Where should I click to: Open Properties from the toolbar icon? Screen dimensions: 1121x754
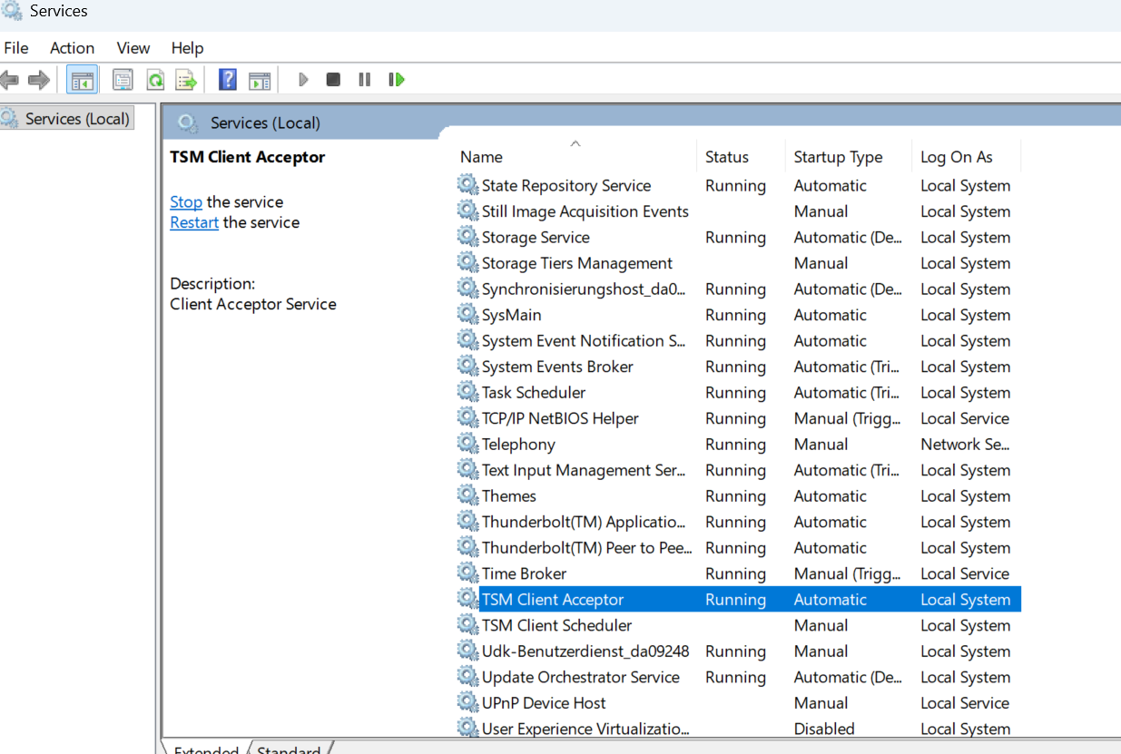tap(123, 80)
